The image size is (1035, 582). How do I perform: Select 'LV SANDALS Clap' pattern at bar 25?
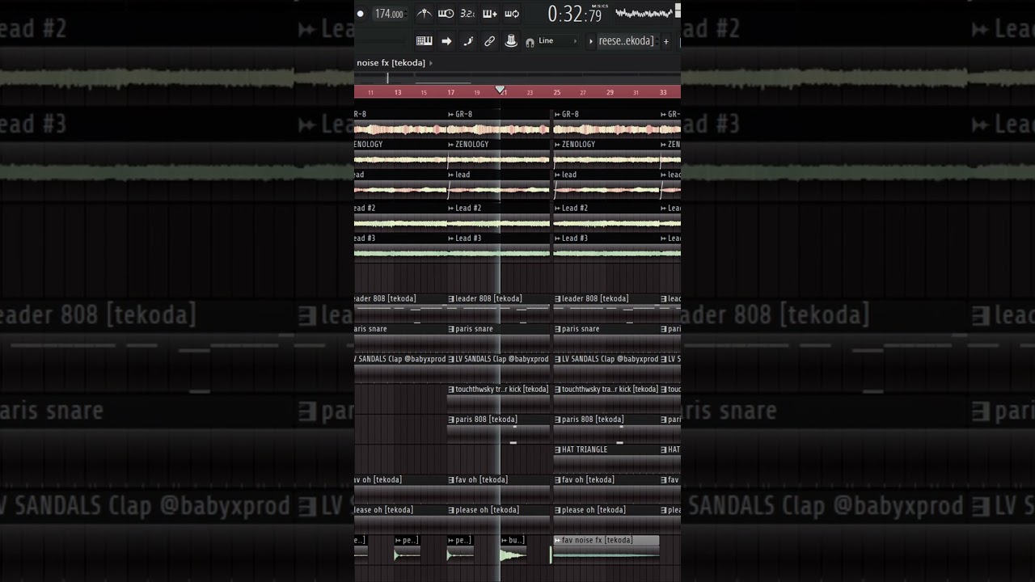(x=606, y=368)
